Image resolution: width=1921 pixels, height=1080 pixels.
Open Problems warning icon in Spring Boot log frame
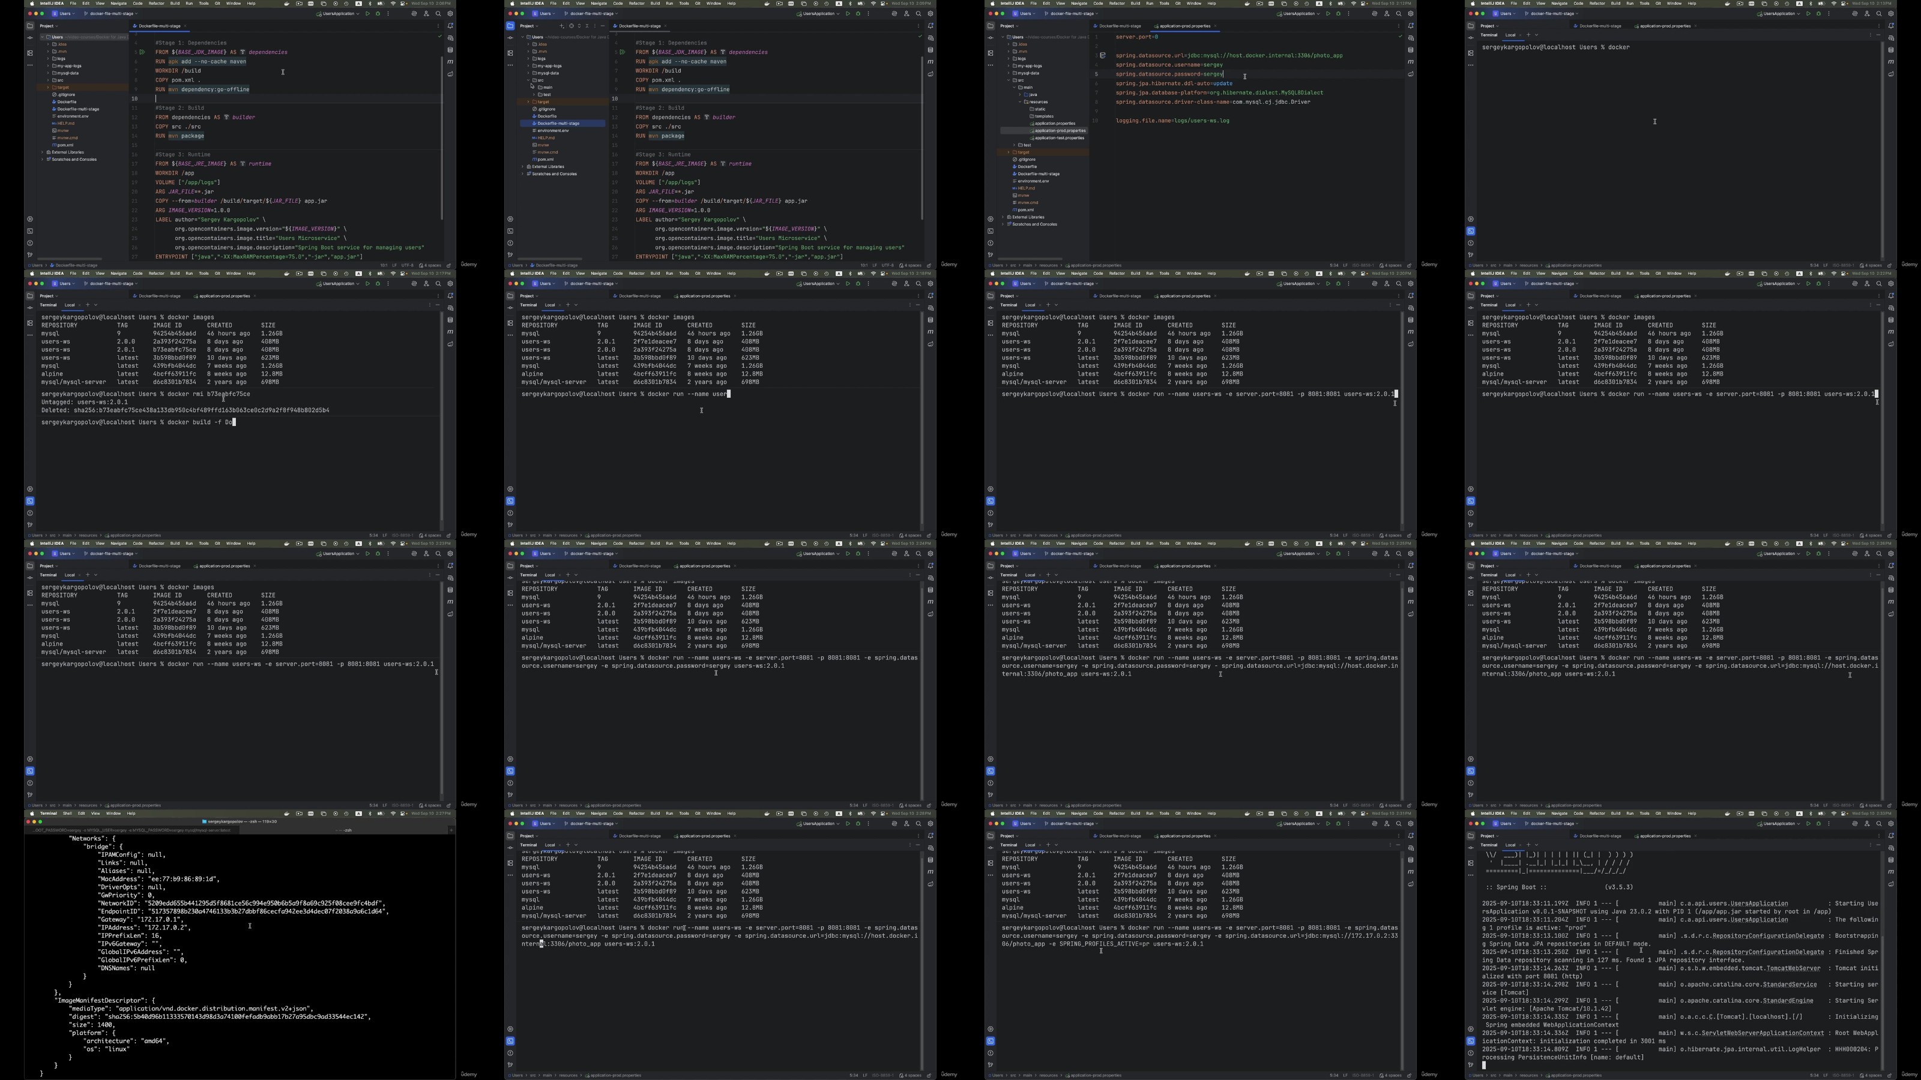pyautogui.click(x=1471, y=1053)
